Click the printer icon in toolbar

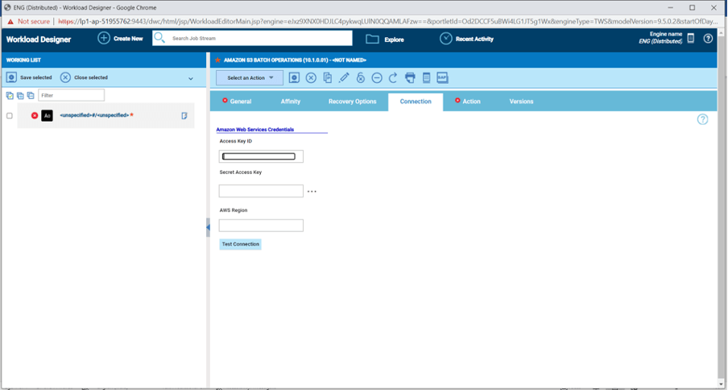pyautogui.click(x=410, y=78)
